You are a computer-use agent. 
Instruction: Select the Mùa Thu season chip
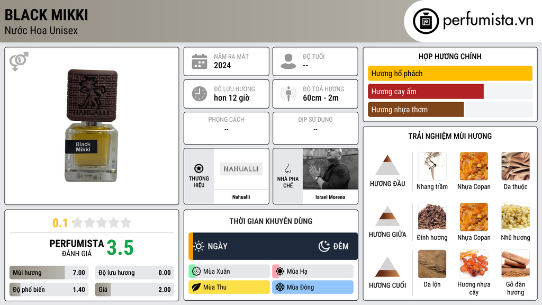click(x=229, y=287)
